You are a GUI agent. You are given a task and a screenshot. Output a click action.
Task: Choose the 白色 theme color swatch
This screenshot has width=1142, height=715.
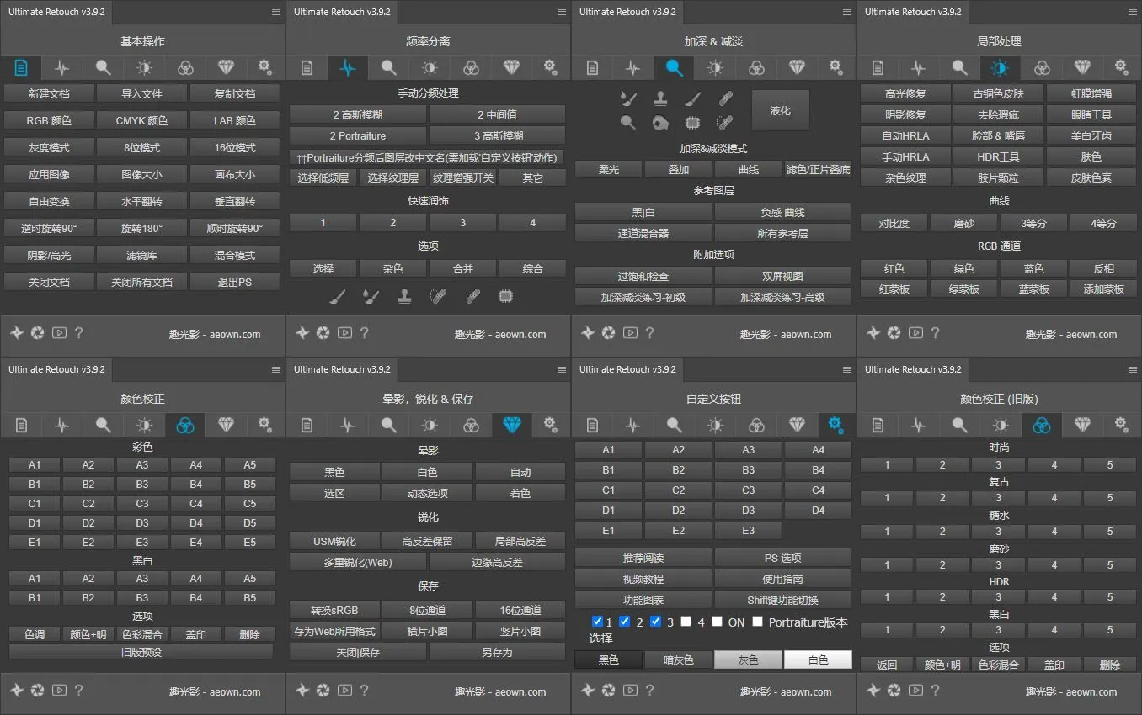click(x=817, y=660)
